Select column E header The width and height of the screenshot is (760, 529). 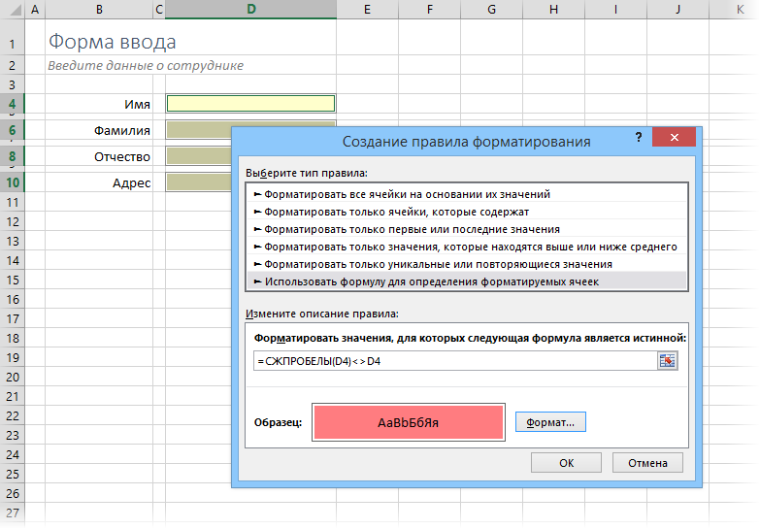368,9
